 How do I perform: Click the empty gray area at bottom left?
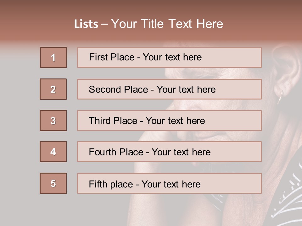pos(47,210)
